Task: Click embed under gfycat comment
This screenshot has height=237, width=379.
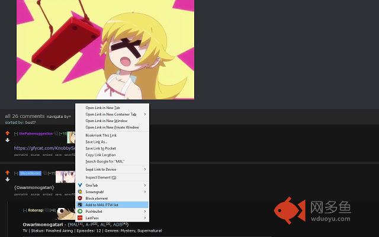Action: (47, 155)
